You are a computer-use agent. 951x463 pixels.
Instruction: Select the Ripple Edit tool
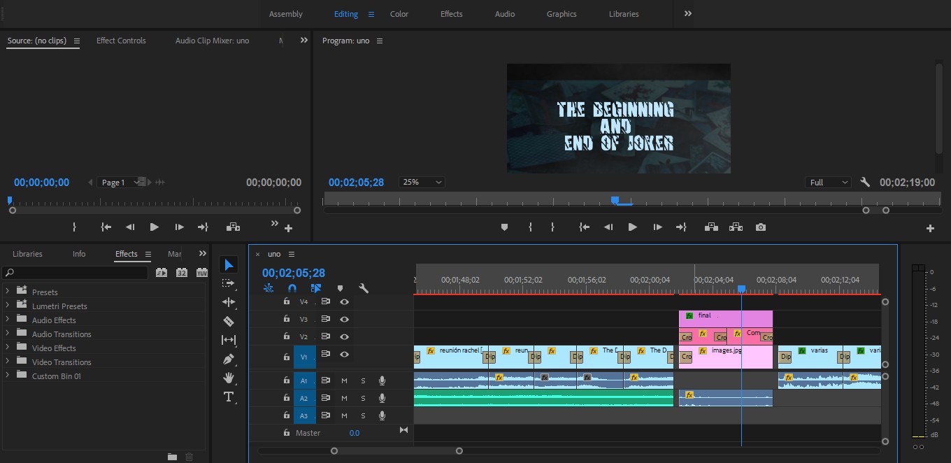click(229, 302)
